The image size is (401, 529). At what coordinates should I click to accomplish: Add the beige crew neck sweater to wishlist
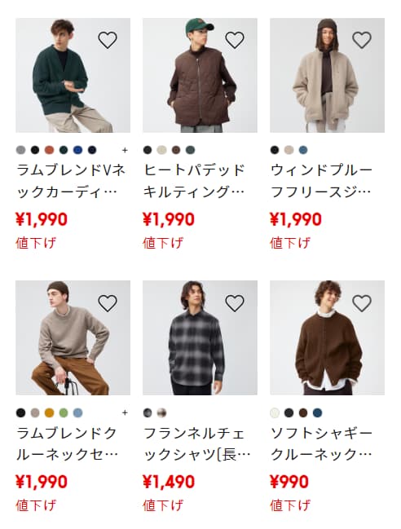coord(108,302)
